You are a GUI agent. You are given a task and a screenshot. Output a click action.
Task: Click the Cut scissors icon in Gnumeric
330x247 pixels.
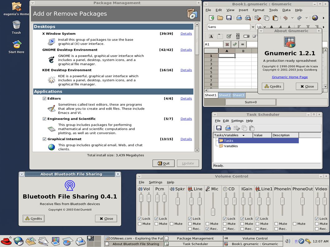[x=258, y=18]
